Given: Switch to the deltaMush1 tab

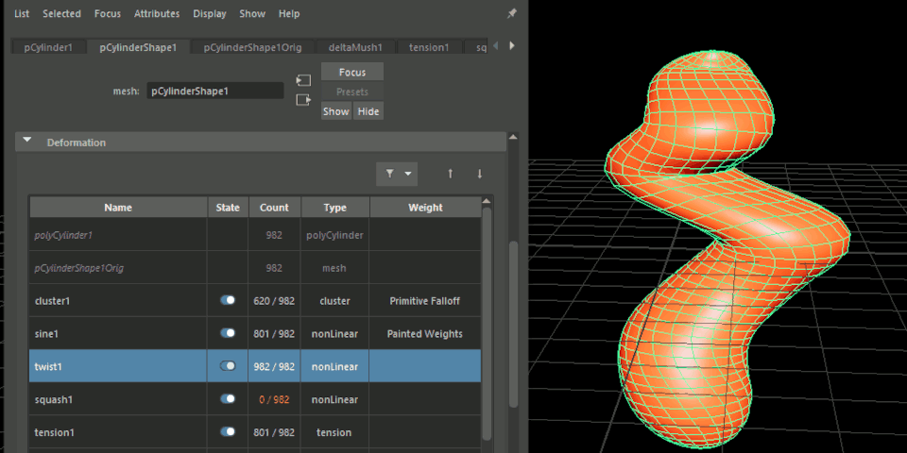Looking at the screenshot, I should point(354,47).
